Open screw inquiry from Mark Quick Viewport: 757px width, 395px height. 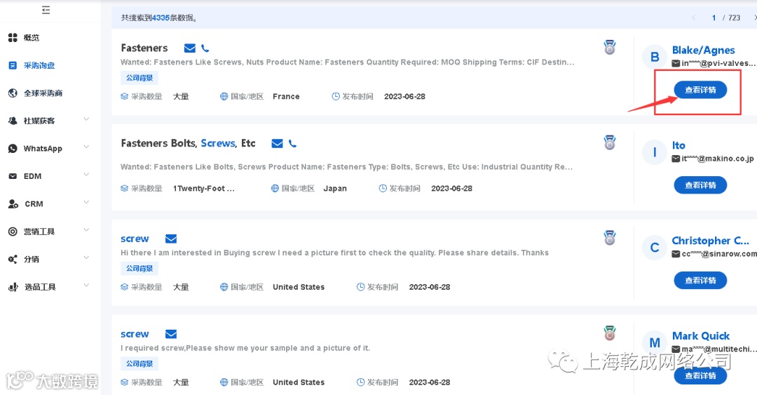click(135, 334)
